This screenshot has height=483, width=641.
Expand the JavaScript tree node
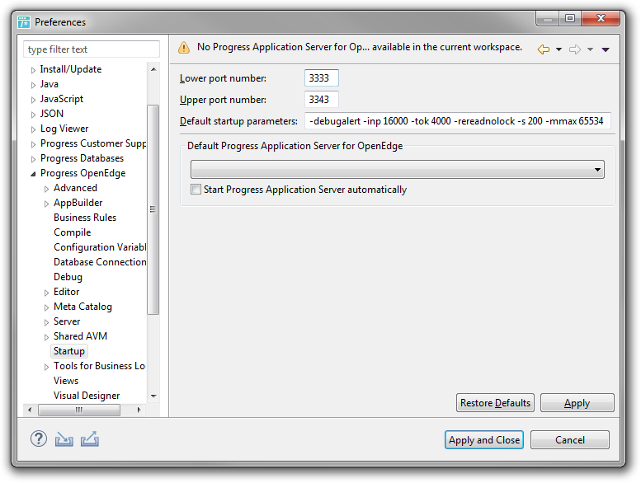click(33, 100)
